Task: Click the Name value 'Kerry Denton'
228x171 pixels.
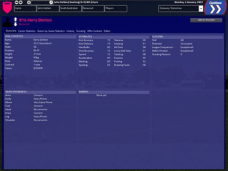Action: pos(41,40)
